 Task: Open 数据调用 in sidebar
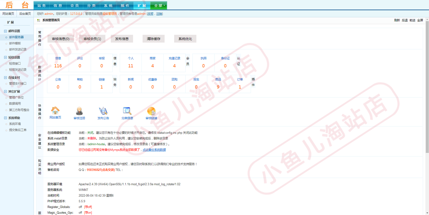tap(15, 104)
